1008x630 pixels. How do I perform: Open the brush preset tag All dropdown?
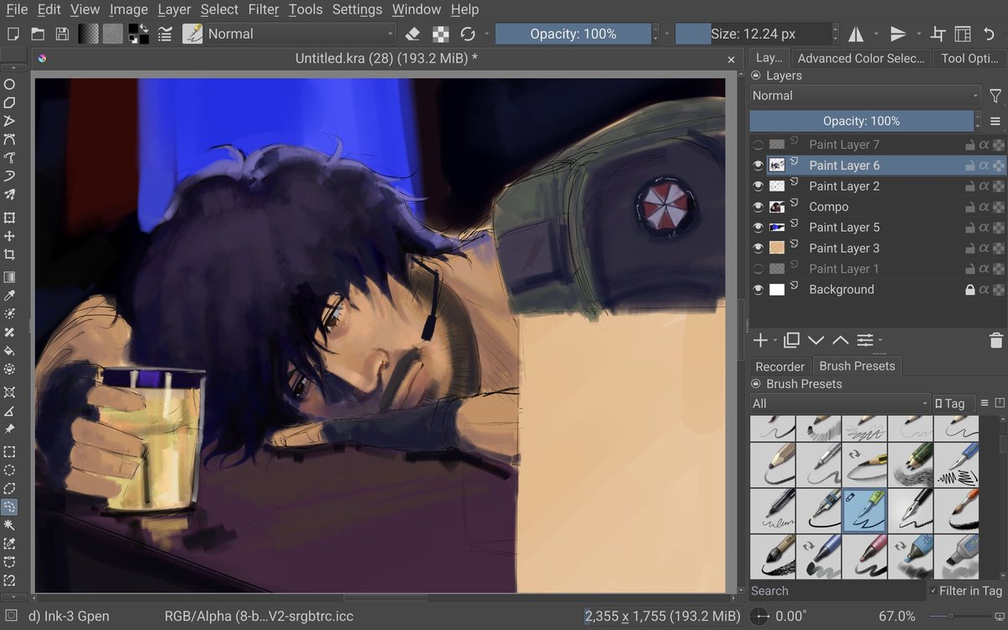[840, 403]
